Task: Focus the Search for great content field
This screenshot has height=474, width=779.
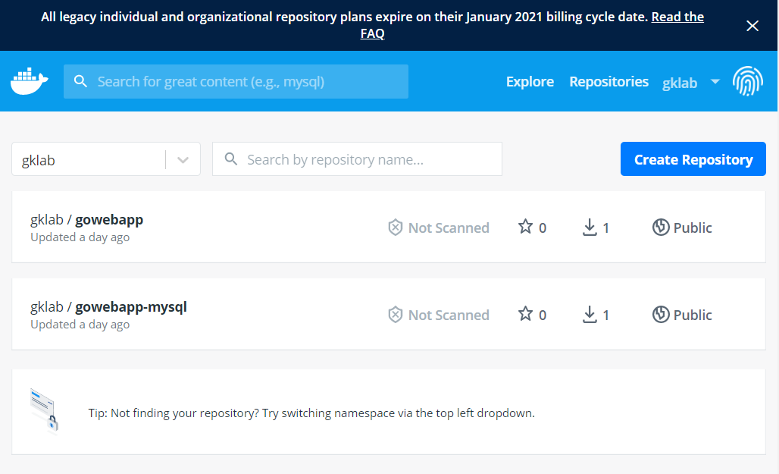Action: pos(236,81)
